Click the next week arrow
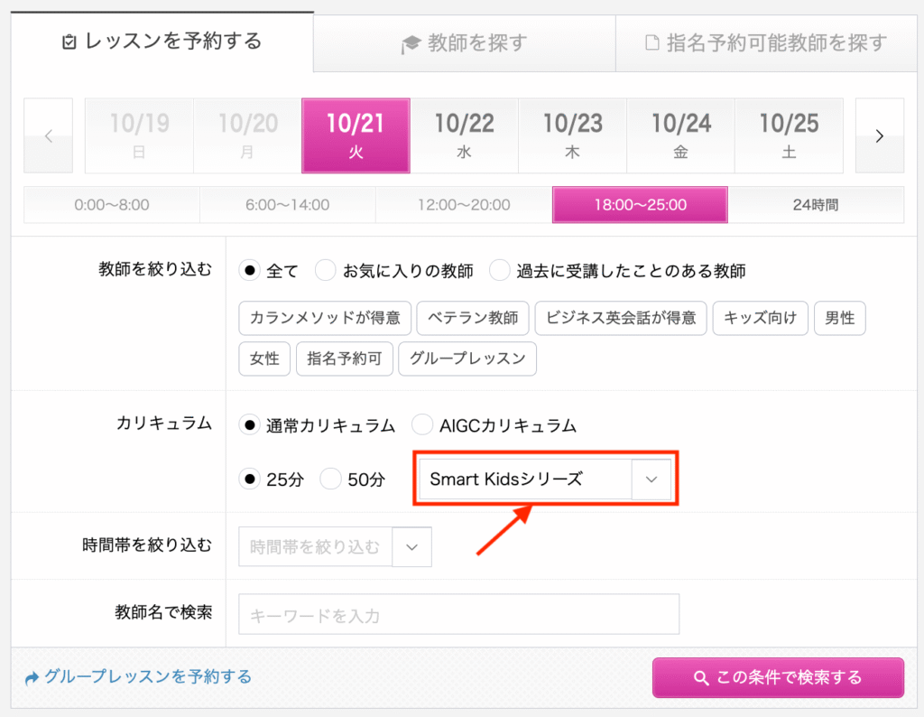The width and height of the screenshot is (924, 717). [x=879, y=135]
